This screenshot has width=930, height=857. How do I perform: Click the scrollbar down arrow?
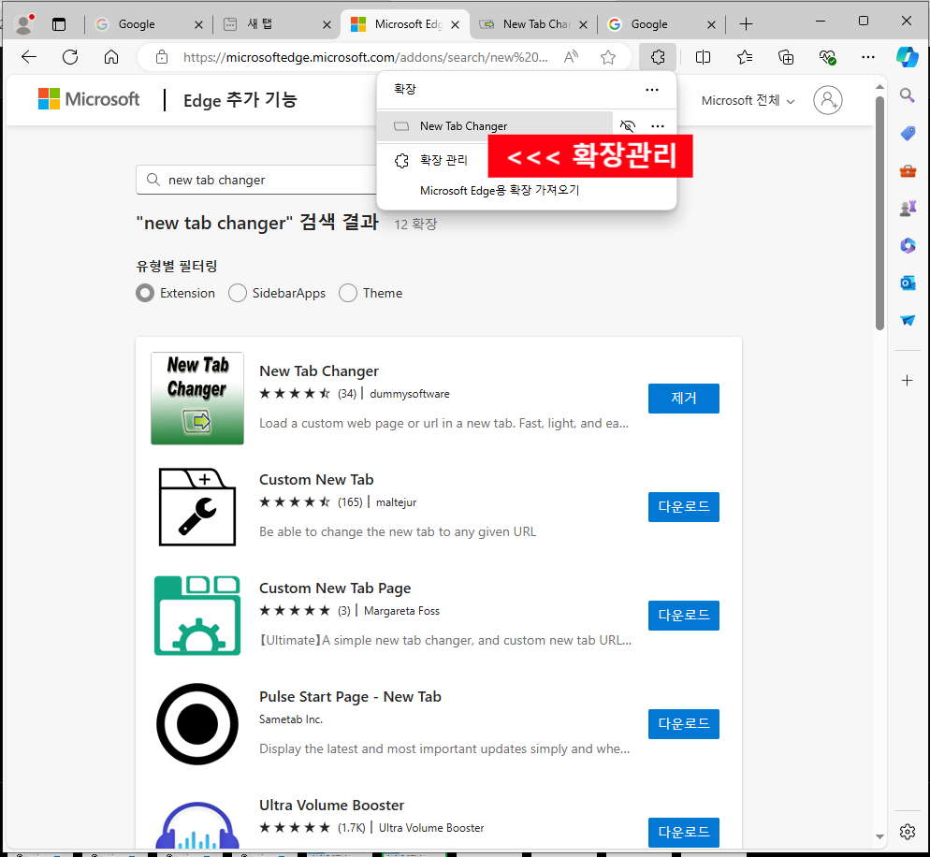click(879, 836)
